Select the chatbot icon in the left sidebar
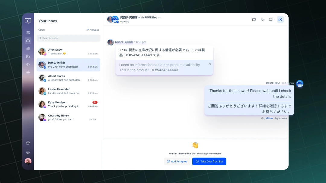This screenshot has width=326, height=183. (28, 72)
